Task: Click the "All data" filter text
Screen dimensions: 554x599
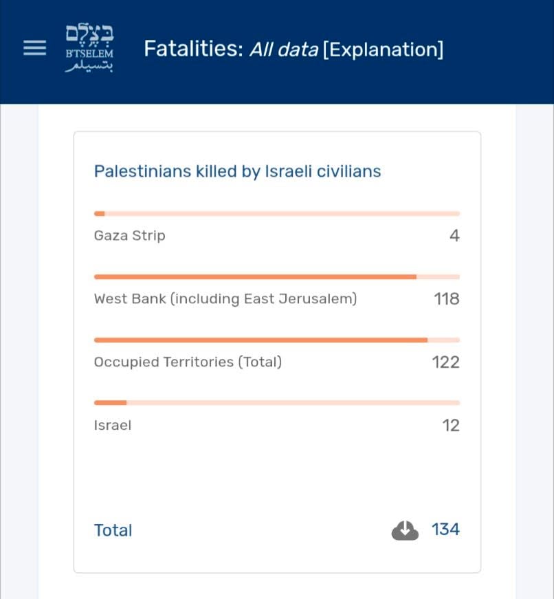Action: click(x=284, y=50)
